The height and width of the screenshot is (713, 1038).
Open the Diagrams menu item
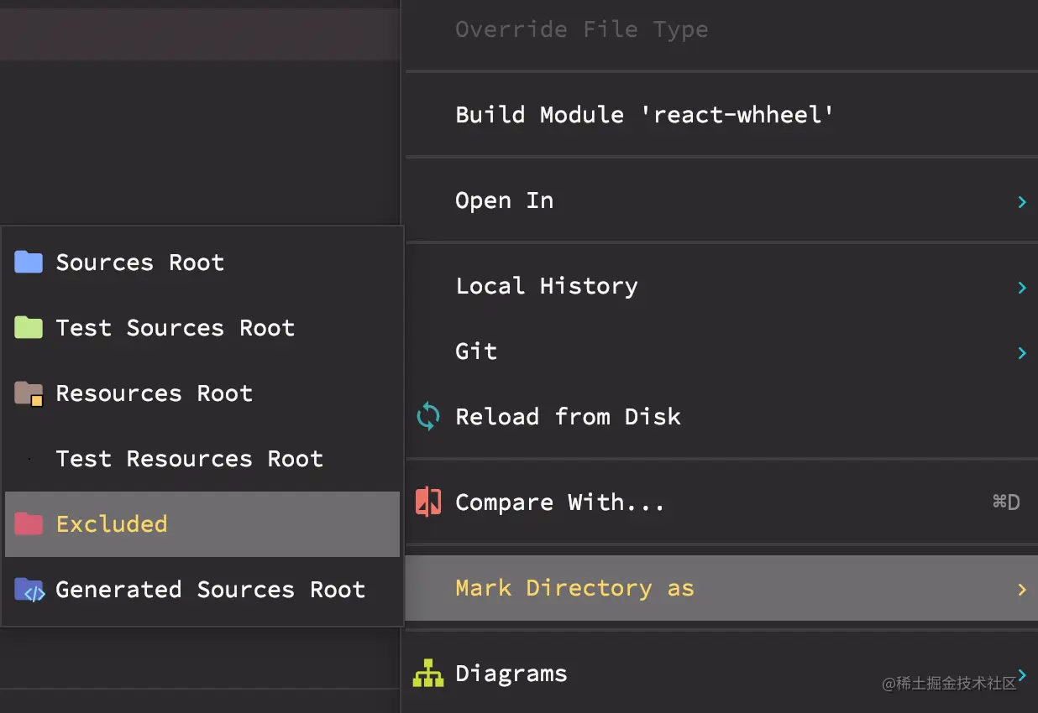[511, 674]
